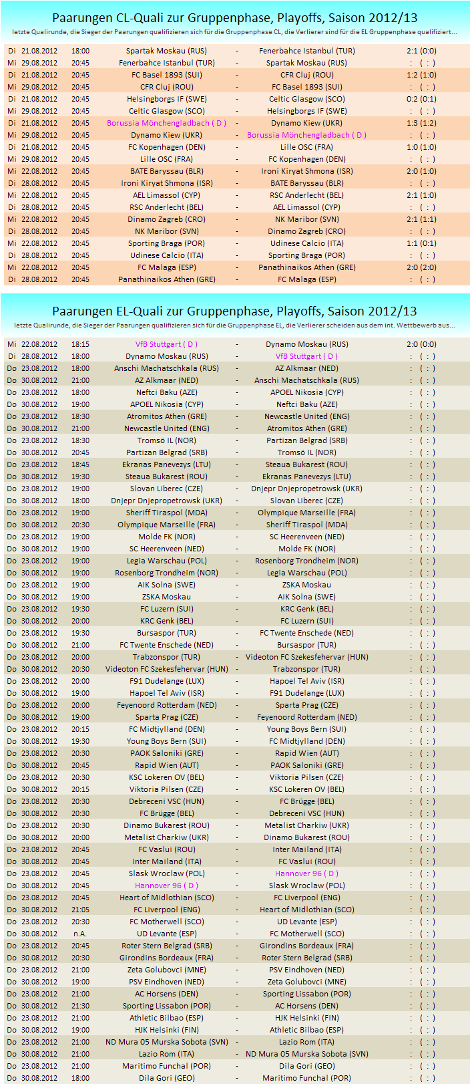Click home team NK Maribor (SVN) on 28.08.2012
The image size is (470, 1084).
click(166, 231)
